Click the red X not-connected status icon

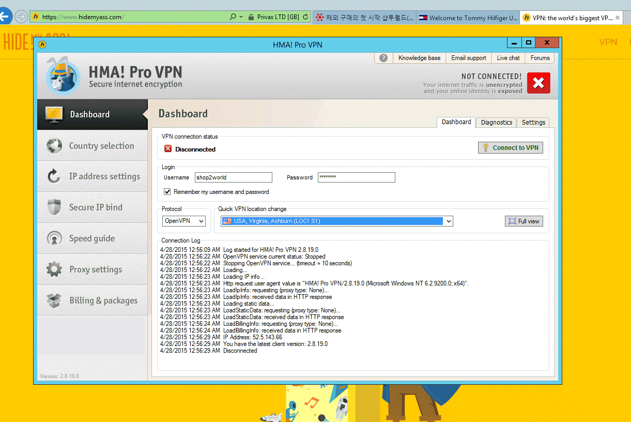pyautogui.click(x=538, y=83)
